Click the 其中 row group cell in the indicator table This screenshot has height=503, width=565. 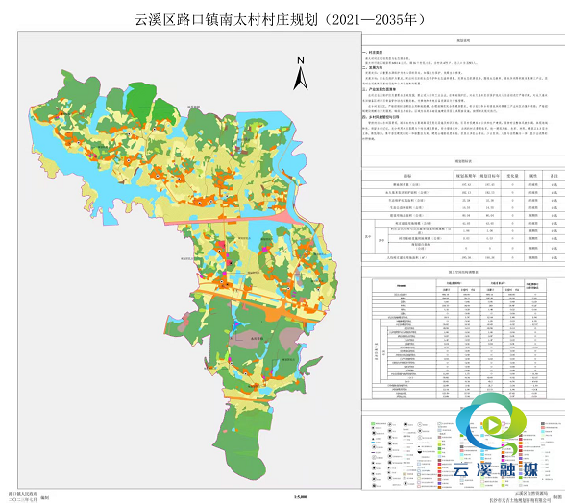[x=367, y=236]
